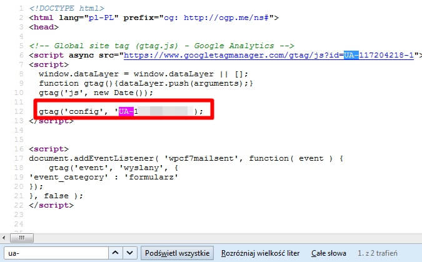
Task: Click 'pl-PL' lang attribute value
Action: [x=101, y=18]
